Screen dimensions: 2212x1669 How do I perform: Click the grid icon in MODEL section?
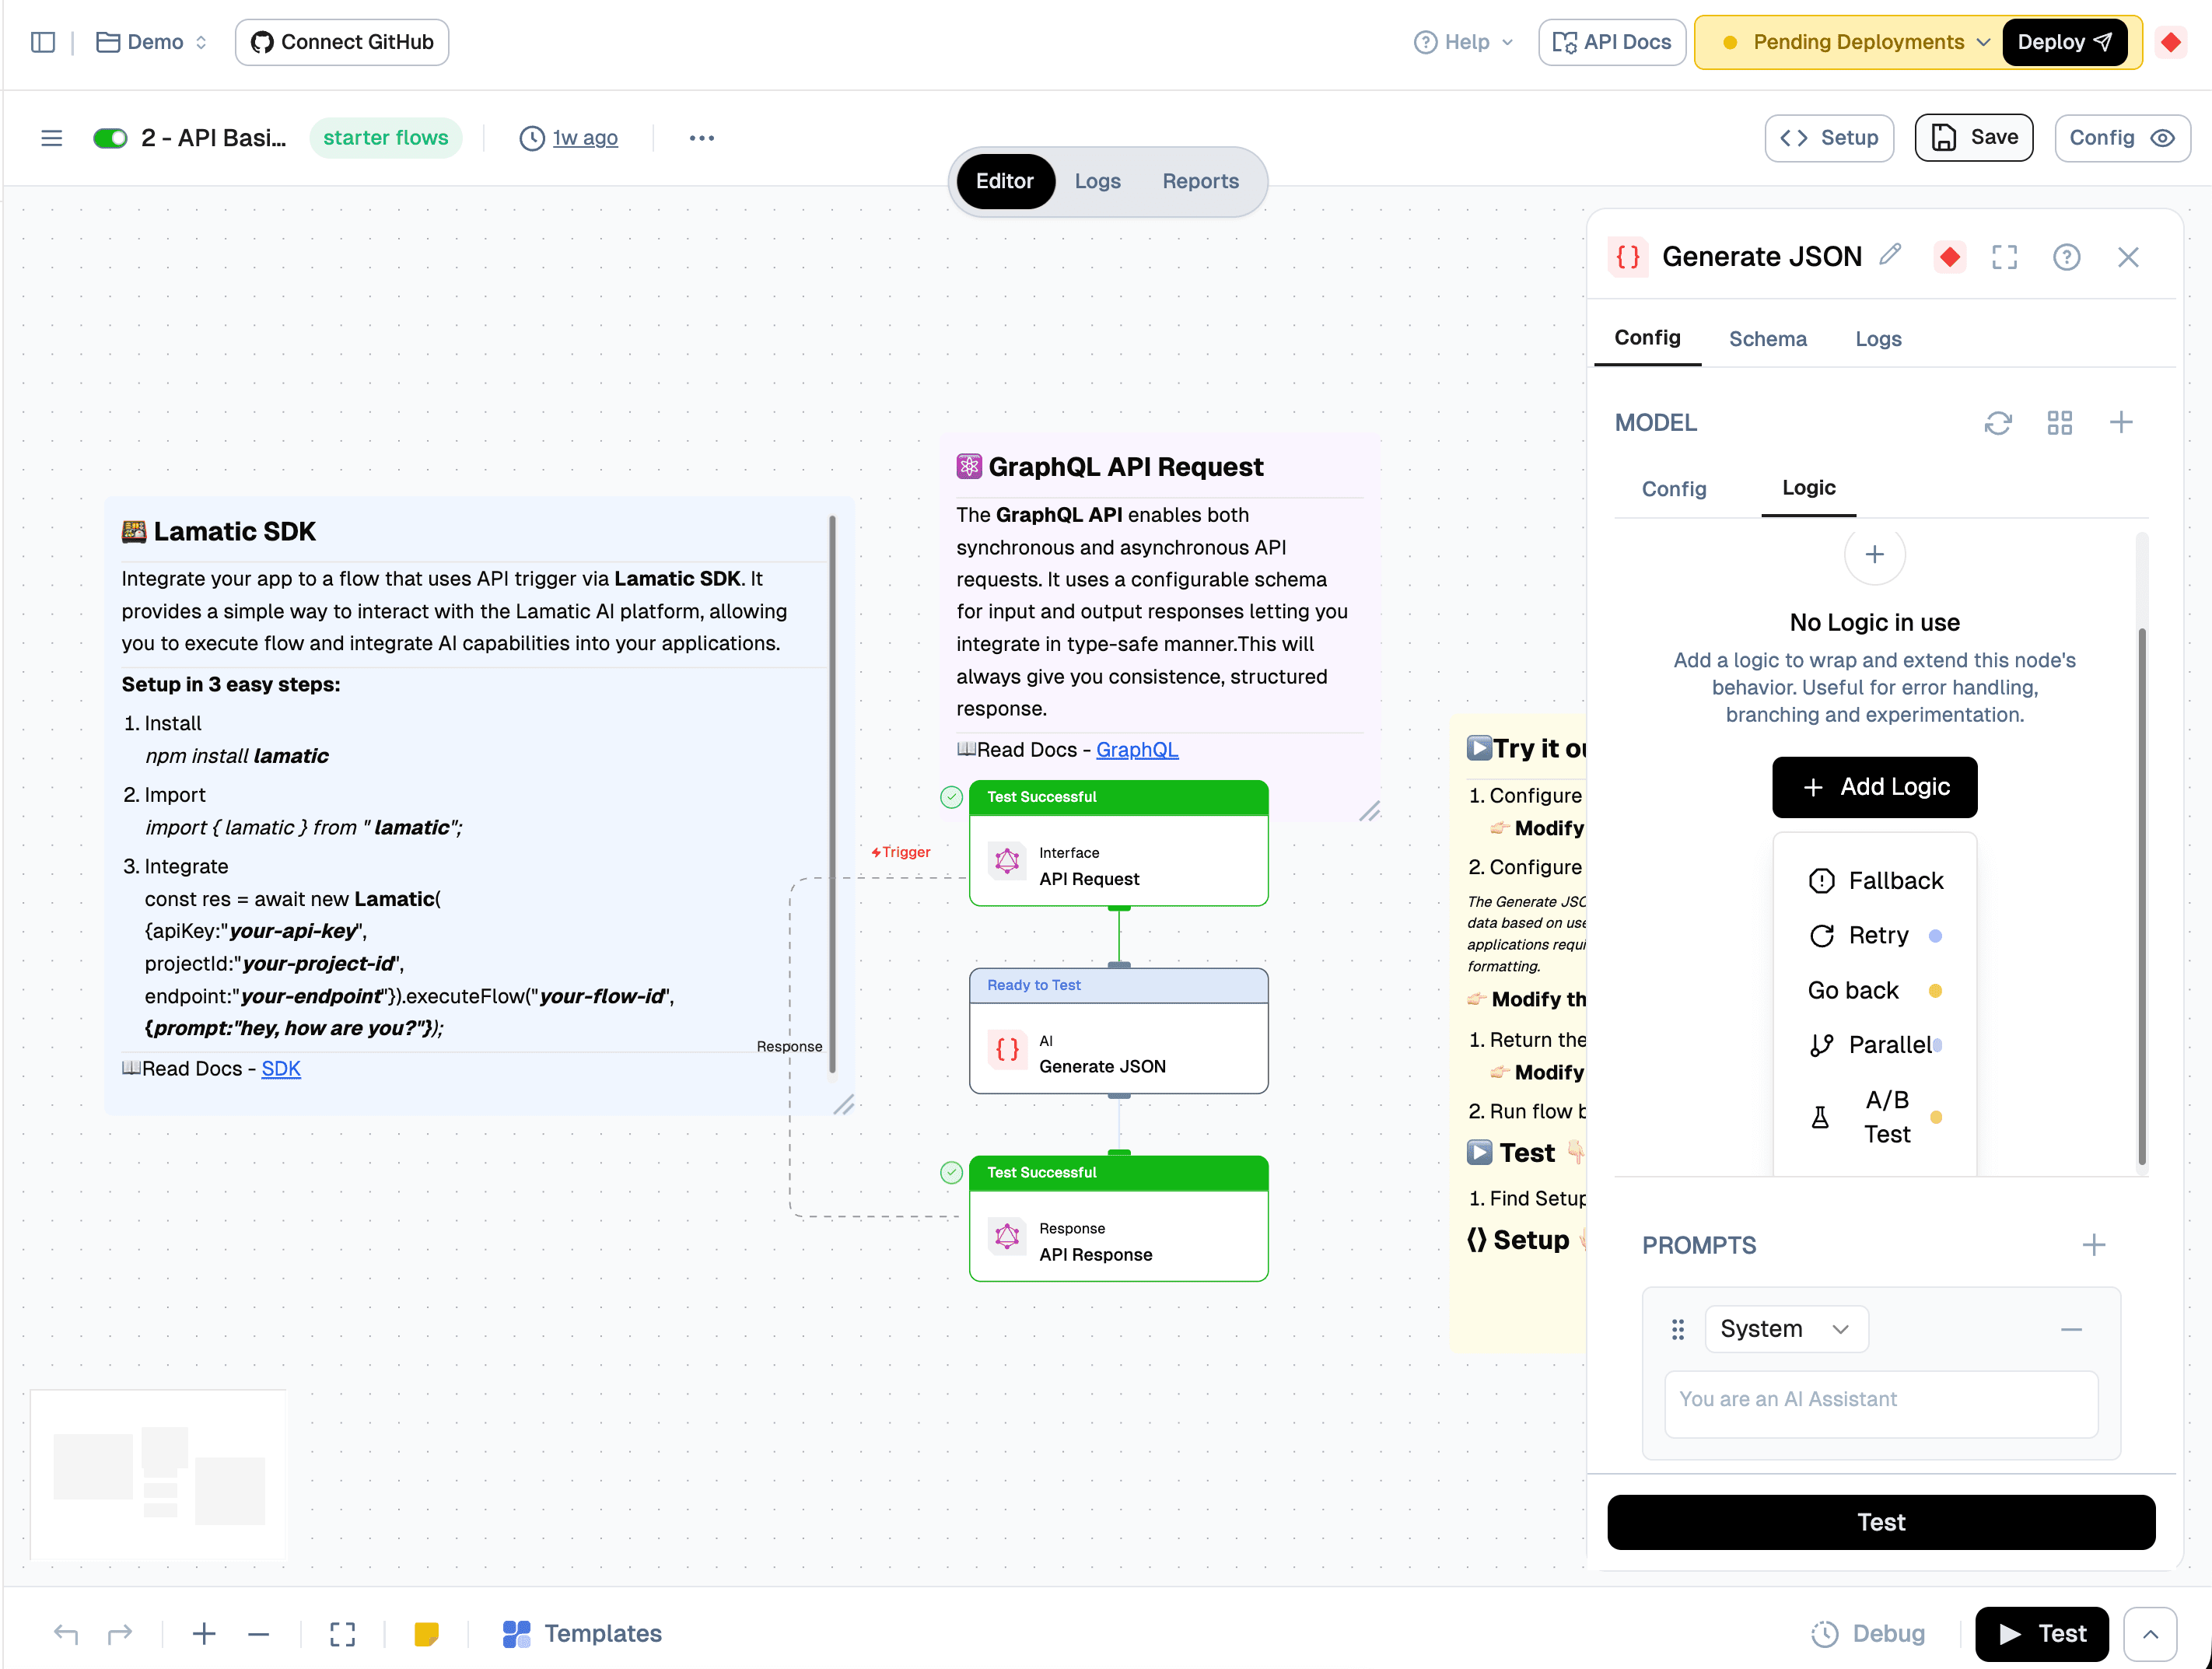pos(2059,423)
